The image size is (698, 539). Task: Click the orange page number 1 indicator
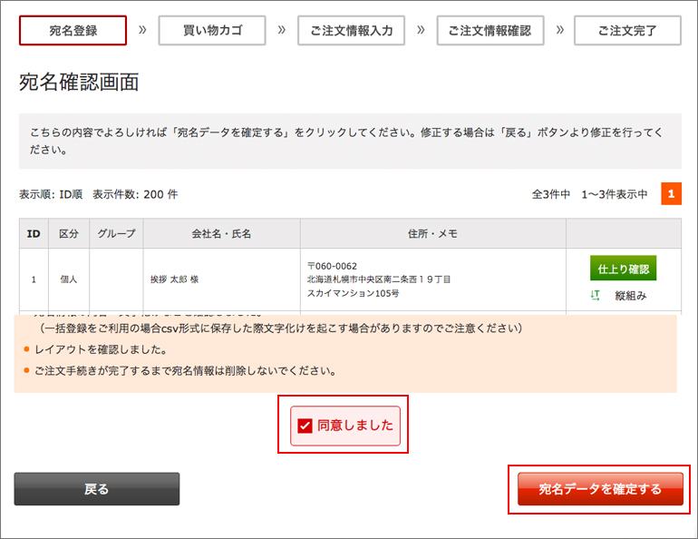click(x=671, y=194)
